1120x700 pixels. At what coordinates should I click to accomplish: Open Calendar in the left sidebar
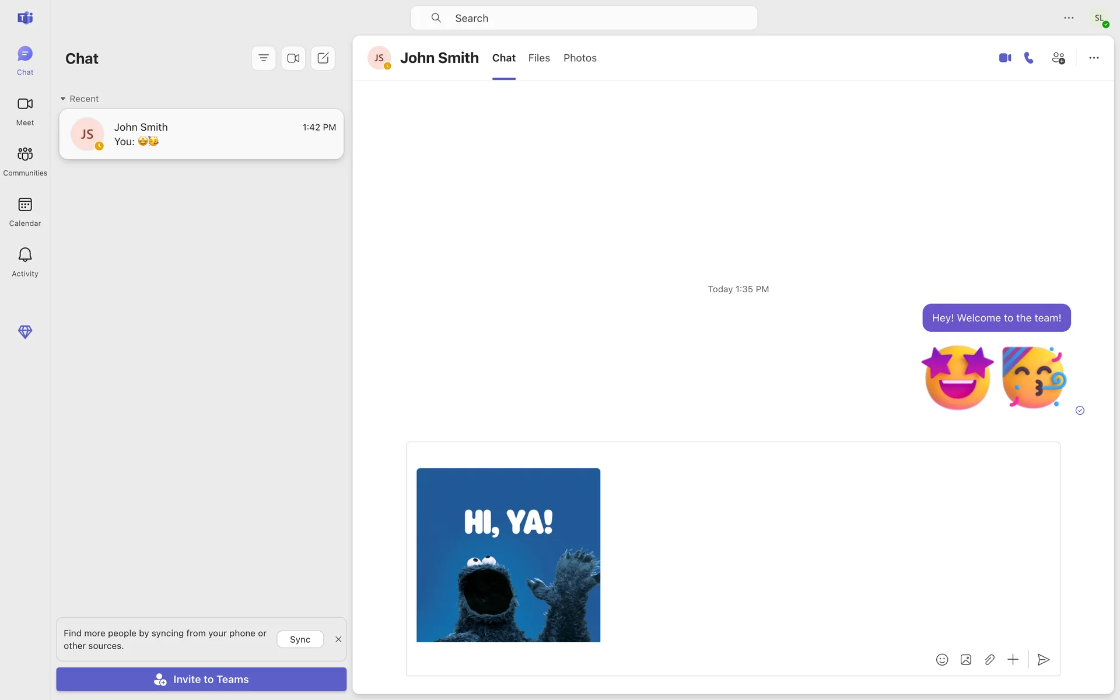(25, 211)
